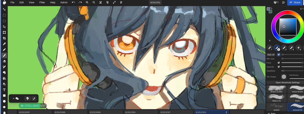Switch to the 6/25/2097 artboard
Viewport: 304px width, 114px height.
[35, 112]
